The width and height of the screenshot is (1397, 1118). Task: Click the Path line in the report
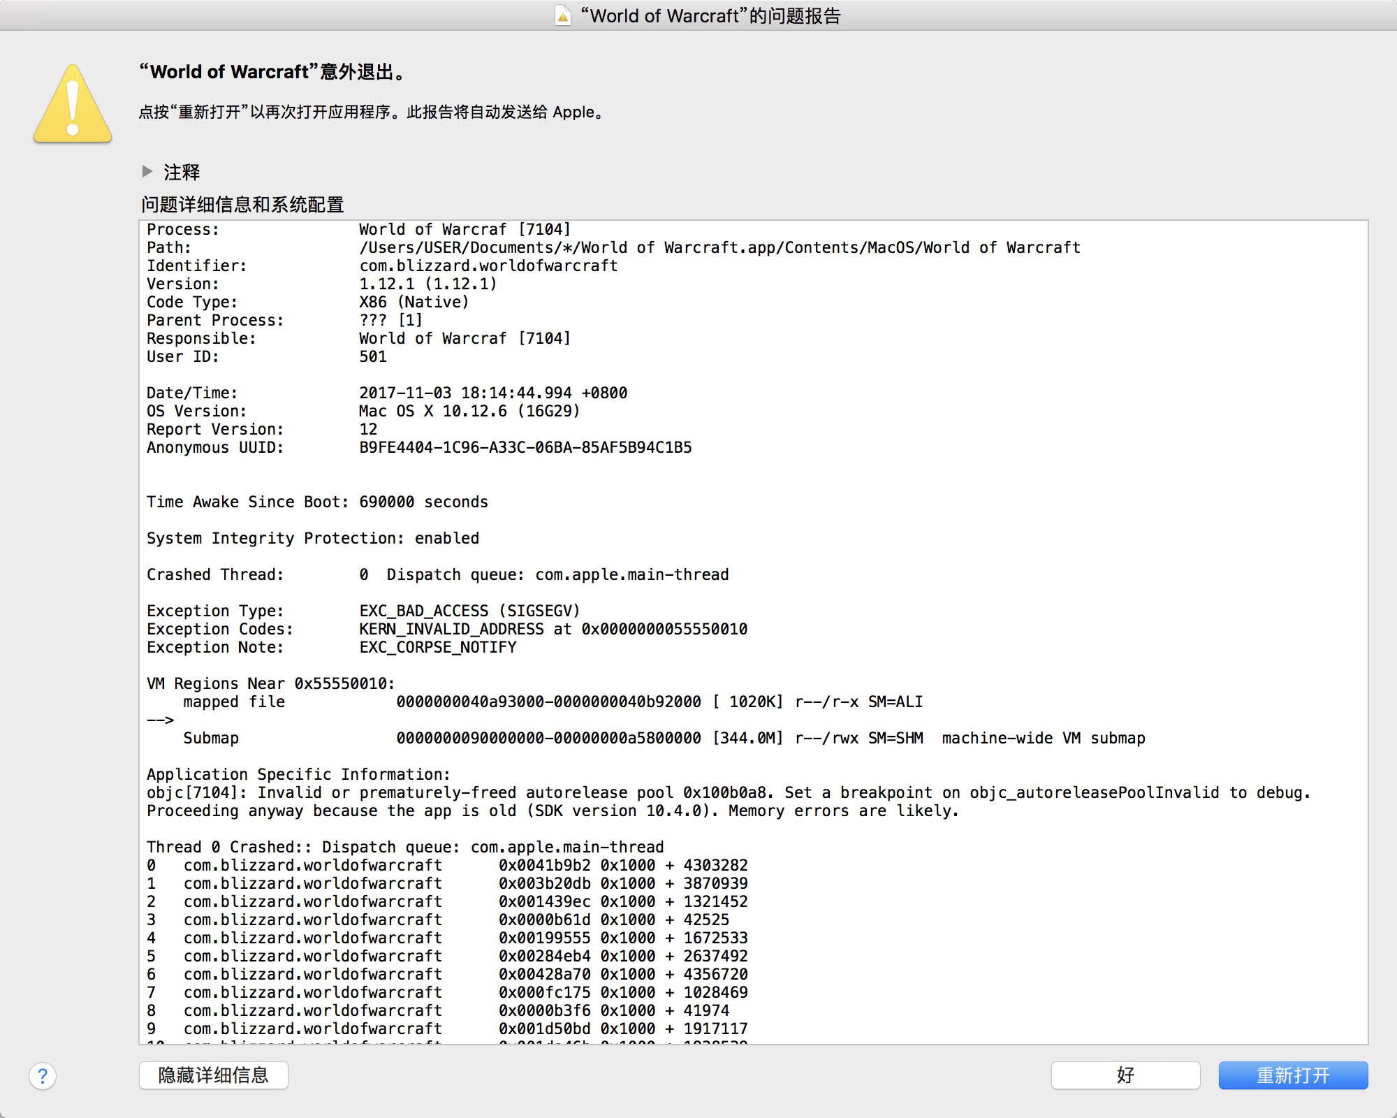coord(719,247)
